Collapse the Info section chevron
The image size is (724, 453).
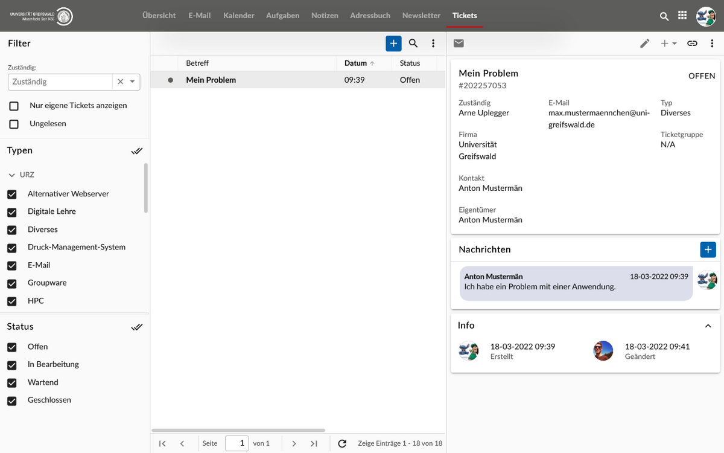(708, 326)
